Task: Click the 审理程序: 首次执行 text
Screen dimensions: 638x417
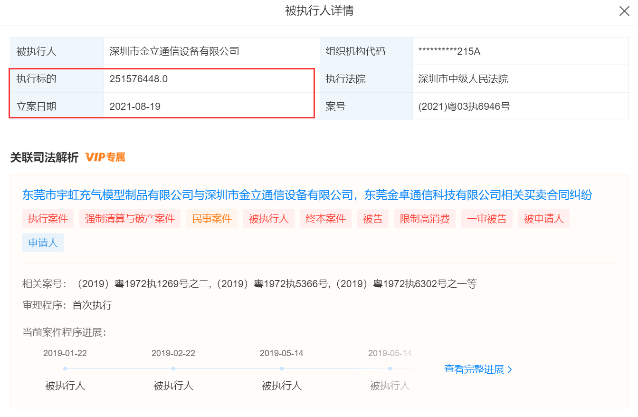Action: click(67, 305)
